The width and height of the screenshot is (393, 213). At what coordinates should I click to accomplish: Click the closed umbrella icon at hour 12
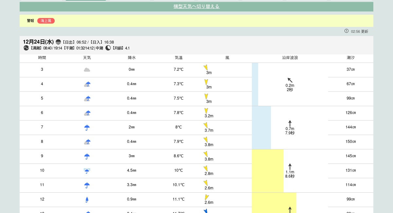87,200
